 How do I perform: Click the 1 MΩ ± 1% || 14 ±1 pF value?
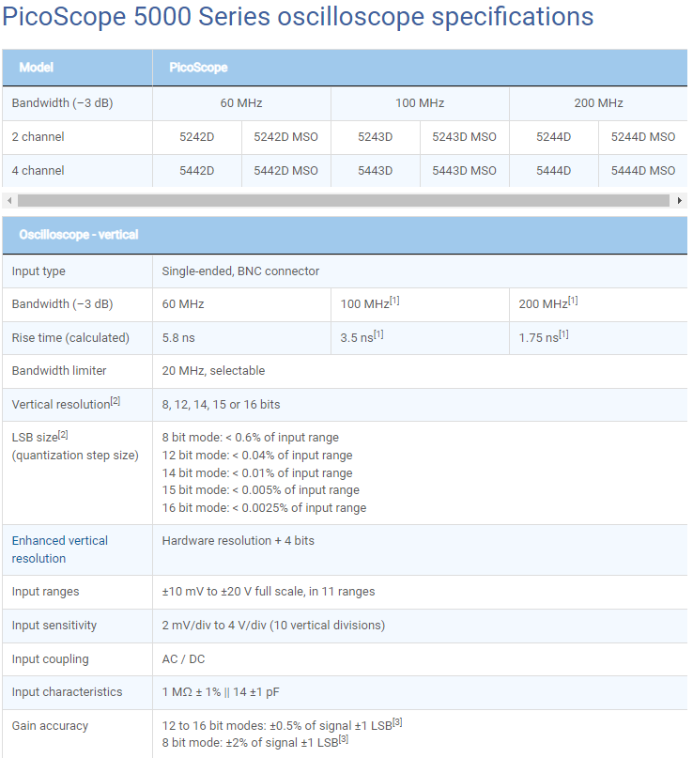221,692
